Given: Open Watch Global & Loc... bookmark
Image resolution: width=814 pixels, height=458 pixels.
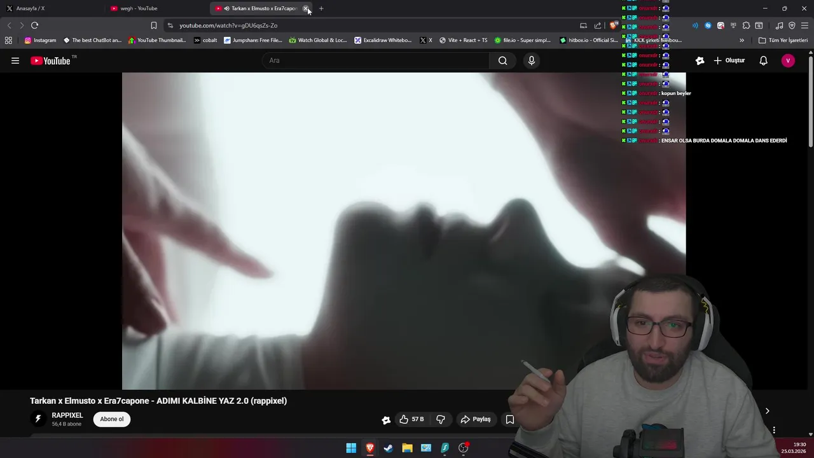Looking at the screenshot, I should coord(318,40).
